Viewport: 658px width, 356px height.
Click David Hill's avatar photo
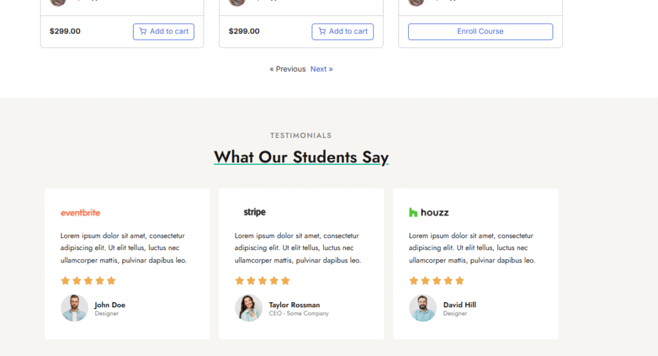(x=423, y=308)
